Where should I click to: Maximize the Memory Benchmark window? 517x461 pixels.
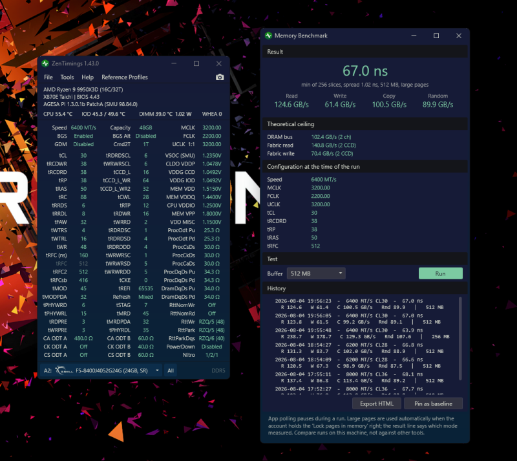[x=436, y=36]
